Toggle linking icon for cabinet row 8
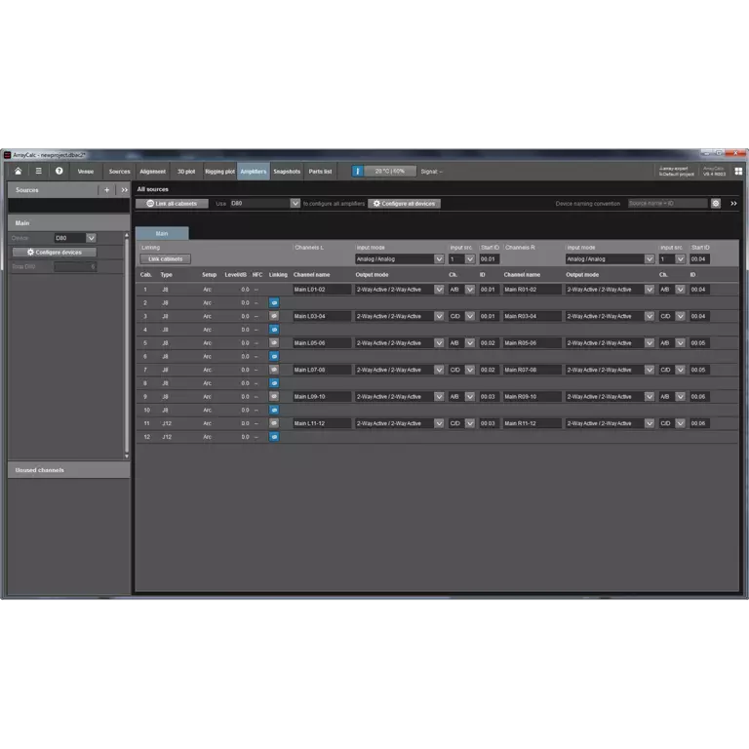This screenshot has width=749, height=749. (x=274, y=383)
